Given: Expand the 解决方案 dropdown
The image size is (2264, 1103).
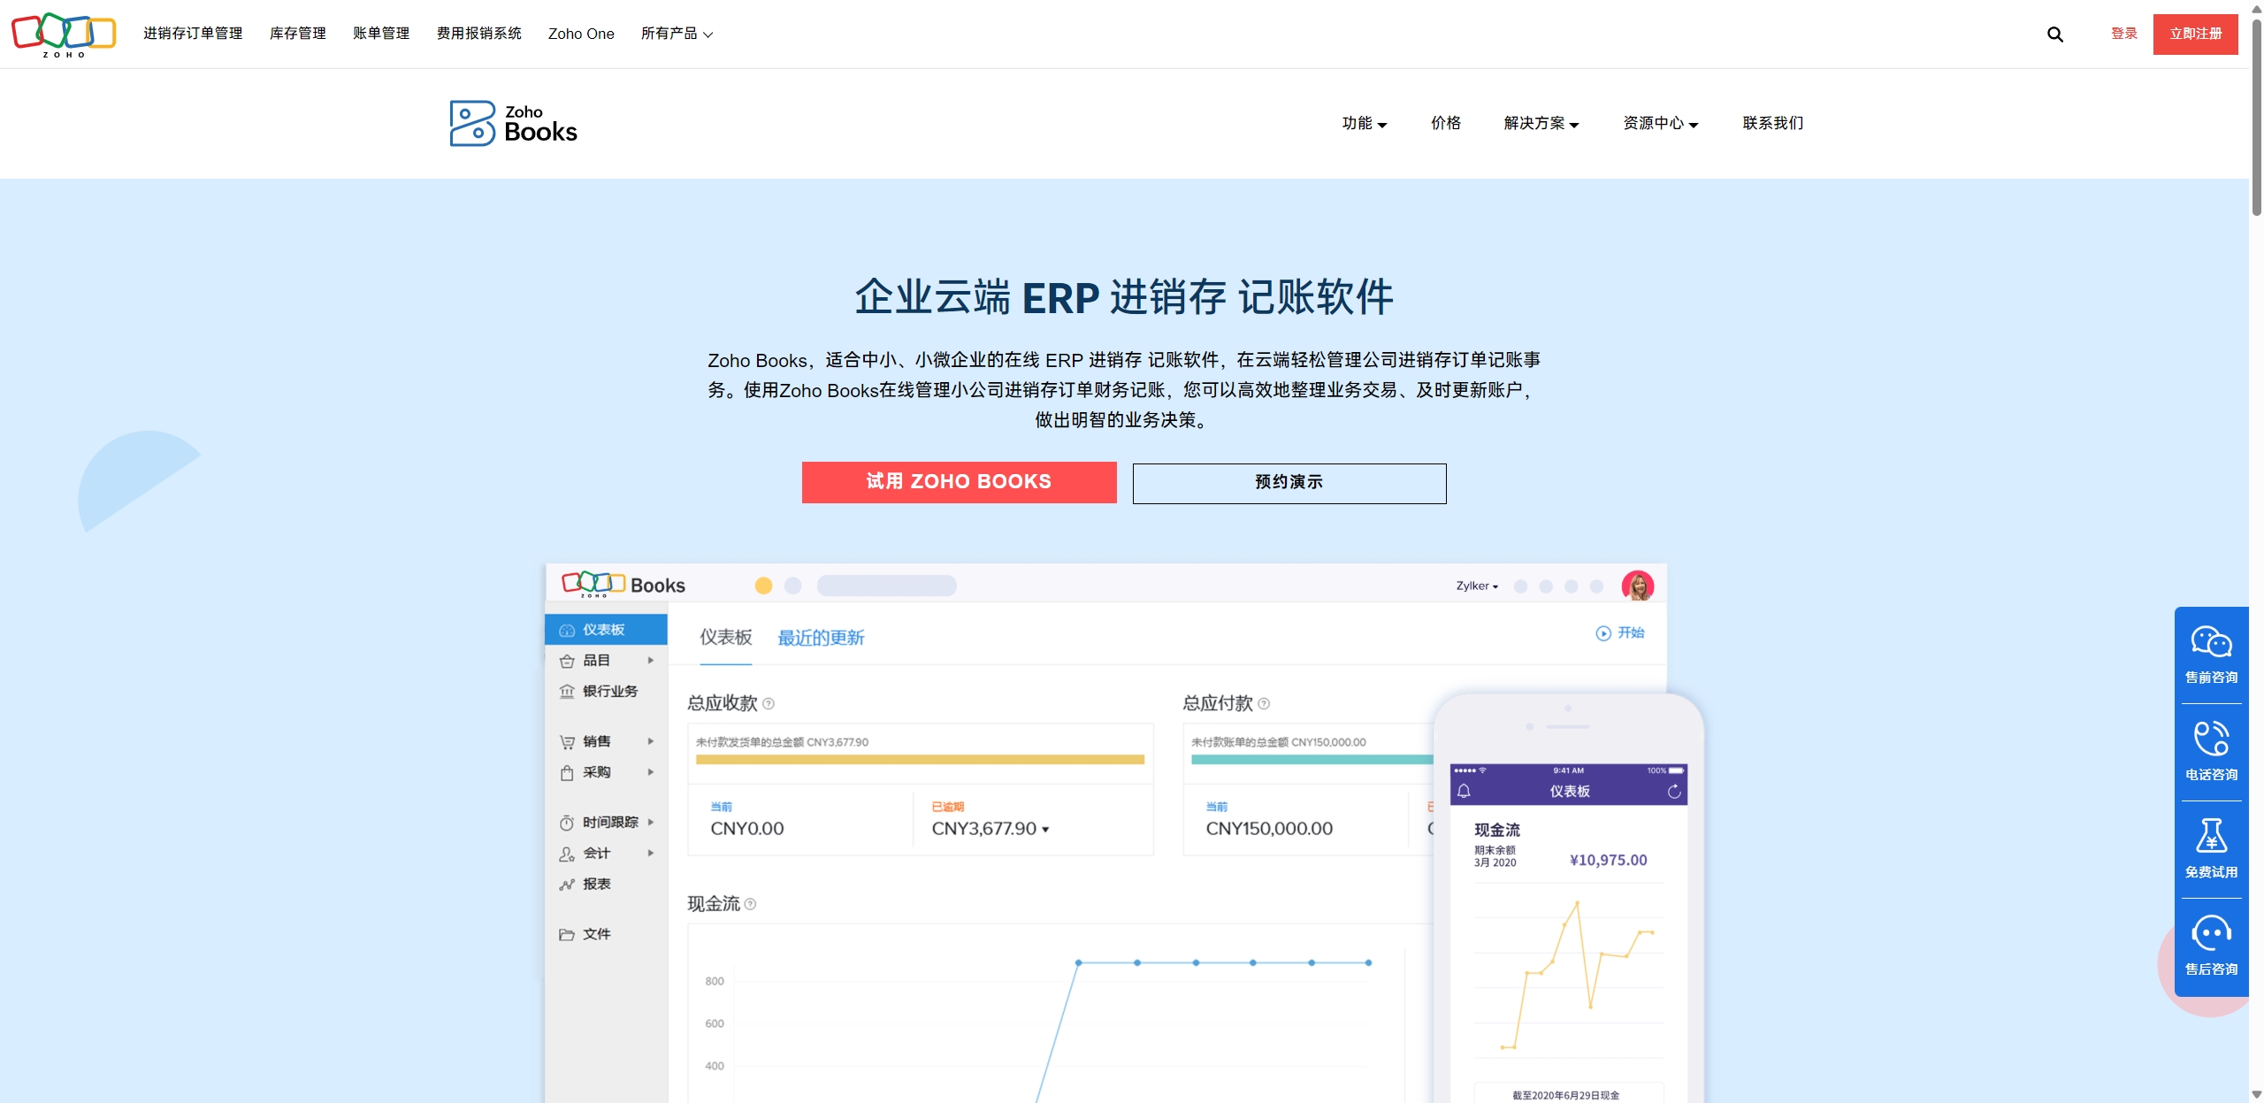Looking at the screenshot, I should pyautogui.click(x=1541, y=123).
